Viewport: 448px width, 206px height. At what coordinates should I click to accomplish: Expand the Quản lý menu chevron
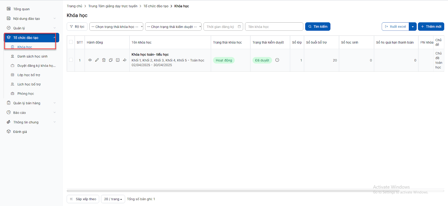click(x=55, y=28)
